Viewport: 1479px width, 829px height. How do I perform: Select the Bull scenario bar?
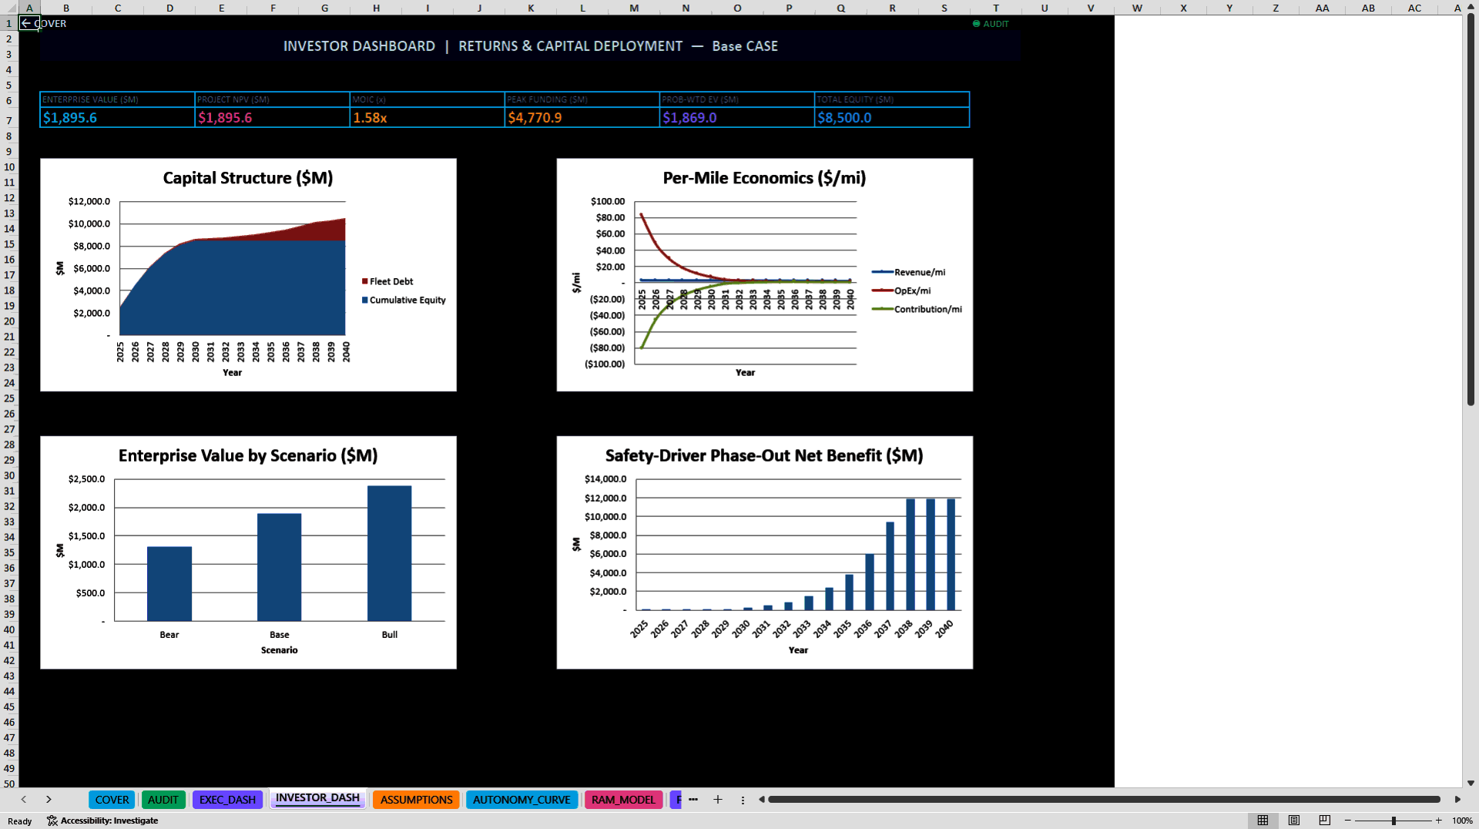click(390, 553)
